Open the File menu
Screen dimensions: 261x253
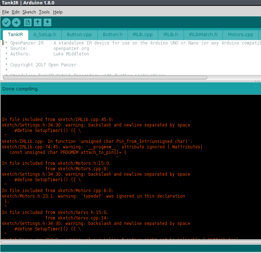click(x=5, y=12)
